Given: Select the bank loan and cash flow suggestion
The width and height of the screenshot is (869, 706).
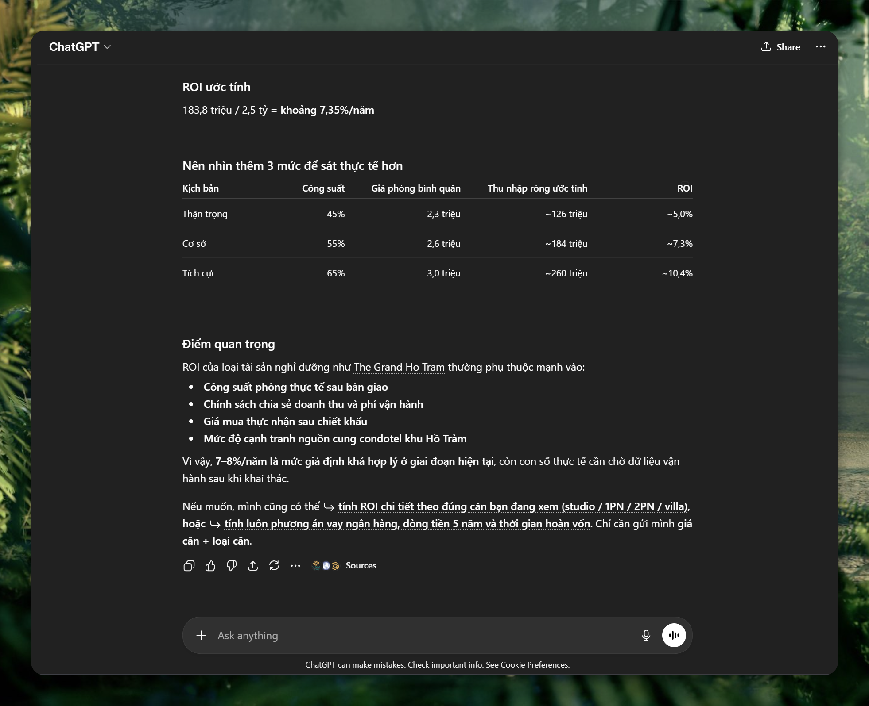Looking at the screenshot, I should click(x=407, y=524).
